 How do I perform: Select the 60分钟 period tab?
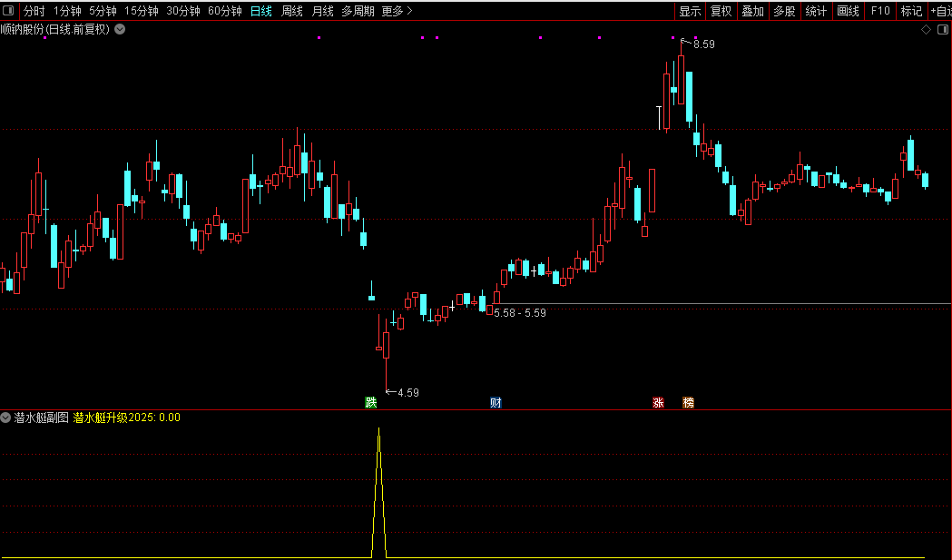[225, 11]
